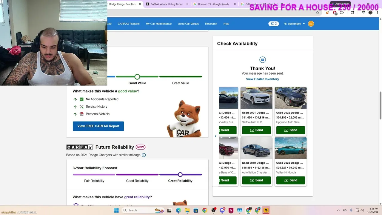Open Used Car Values menu

point(188,24)
